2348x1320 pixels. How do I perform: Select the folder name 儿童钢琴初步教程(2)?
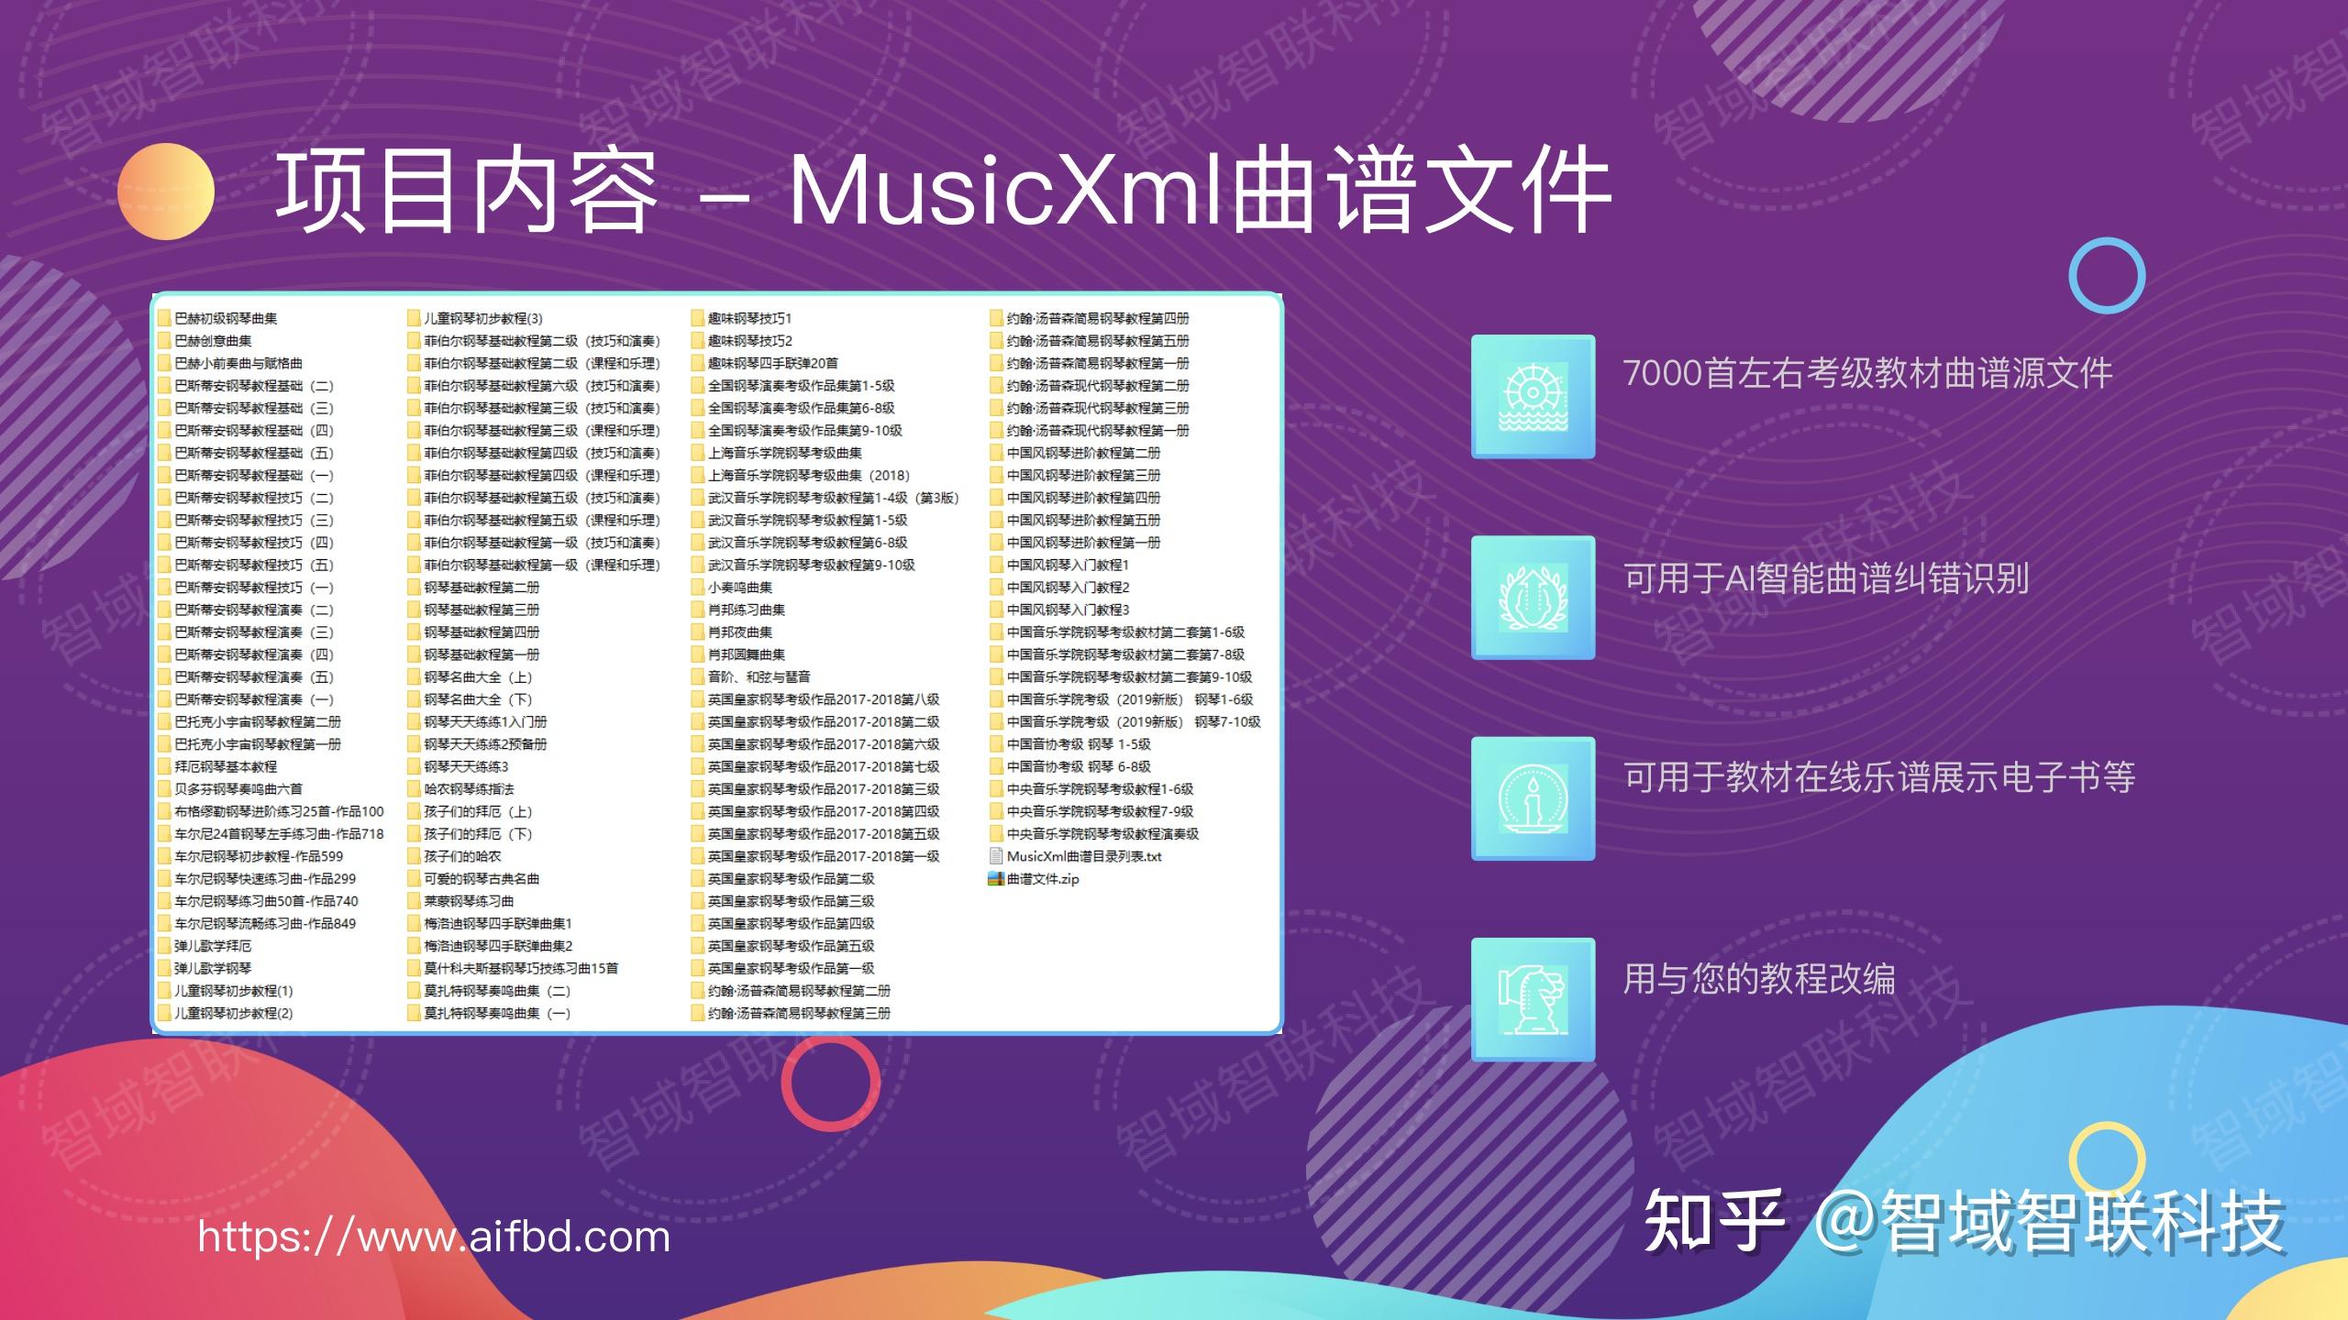[234, 1014]
